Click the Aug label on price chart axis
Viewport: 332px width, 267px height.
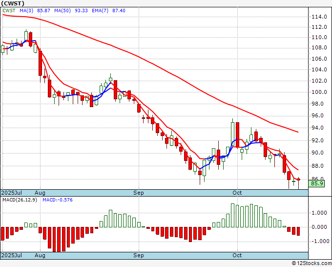point(40,193)
